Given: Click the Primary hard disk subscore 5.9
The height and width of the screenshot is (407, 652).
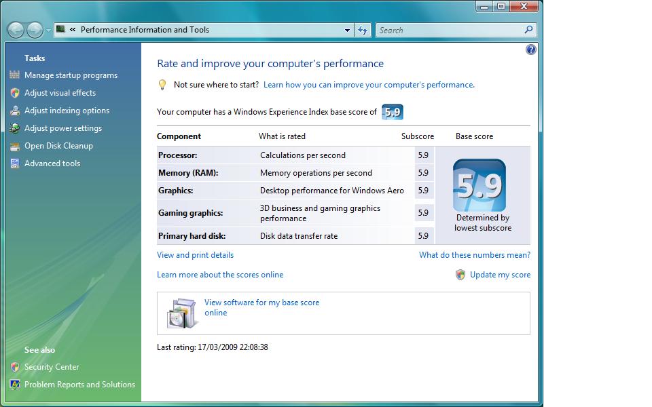Looking at the screenshot, I should [x=423, y=236].
